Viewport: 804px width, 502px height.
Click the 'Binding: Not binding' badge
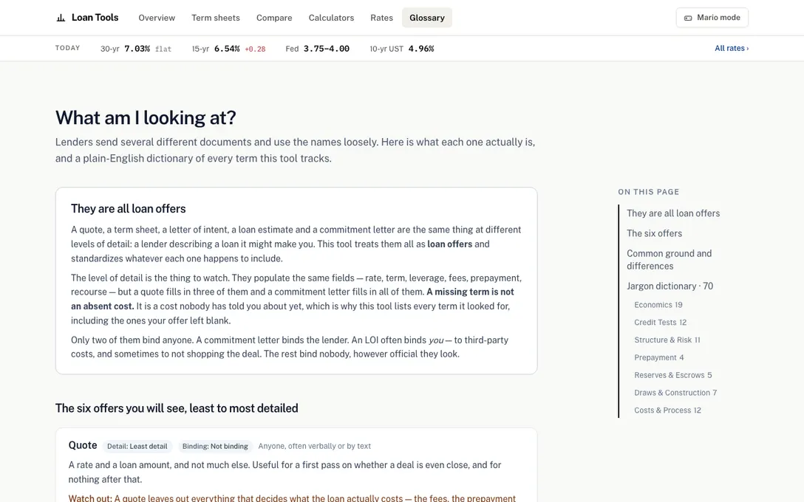tap(215, 446)
